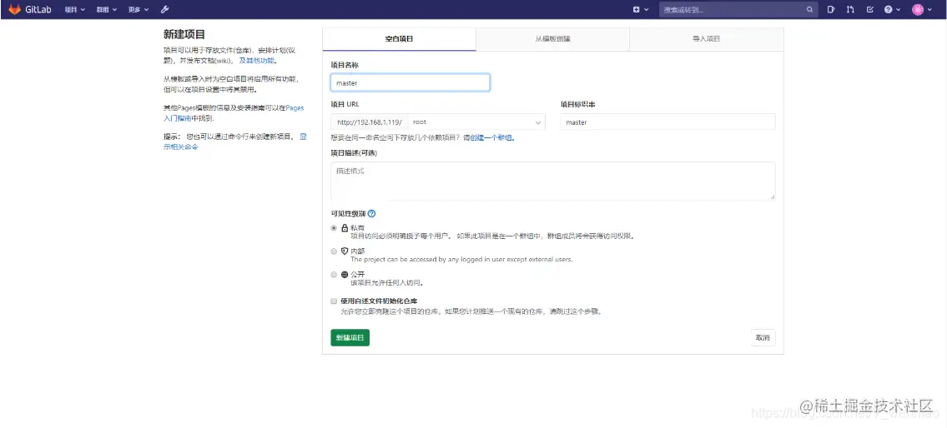The image size is (947, 428).
Task: Expand the dropdown arrow beside user avatar
Action: pyautogui.click(x=929, y=10)
